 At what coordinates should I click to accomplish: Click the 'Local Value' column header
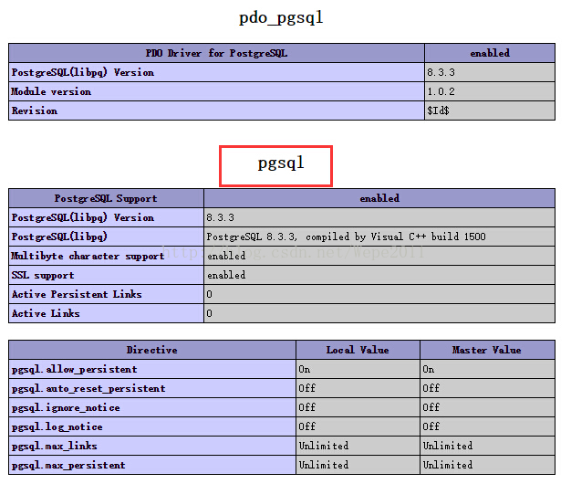click(x=358, y=350)
